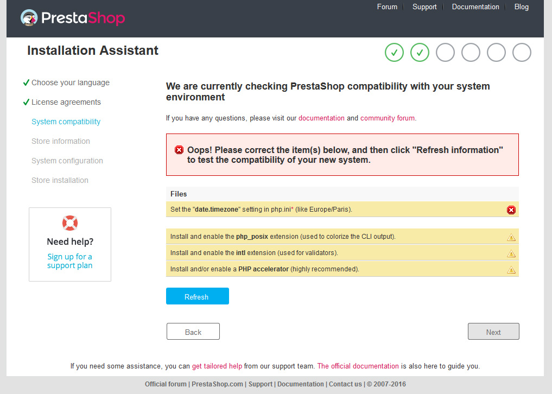The image size is (552, 394).
Task: Click the second completed step circle
Action: [420, 53]
